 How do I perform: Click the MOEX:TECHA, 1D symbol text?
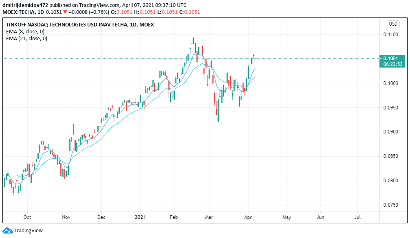coord(23,12)
